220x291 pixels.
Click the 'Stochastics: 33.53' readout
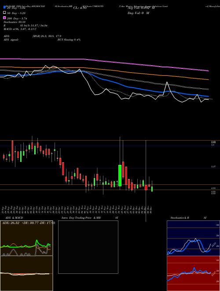pyautogui.click(x=14, y=22)
